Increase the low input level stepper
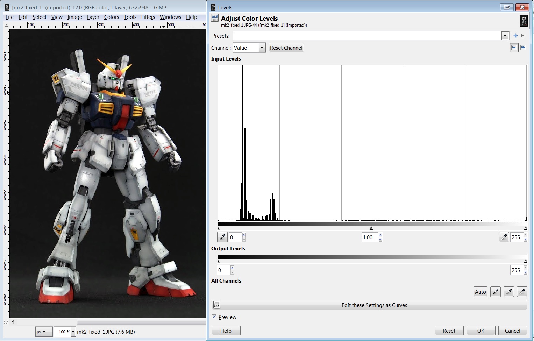This screenshot has width=534, height=341. (x=244, y=235)
